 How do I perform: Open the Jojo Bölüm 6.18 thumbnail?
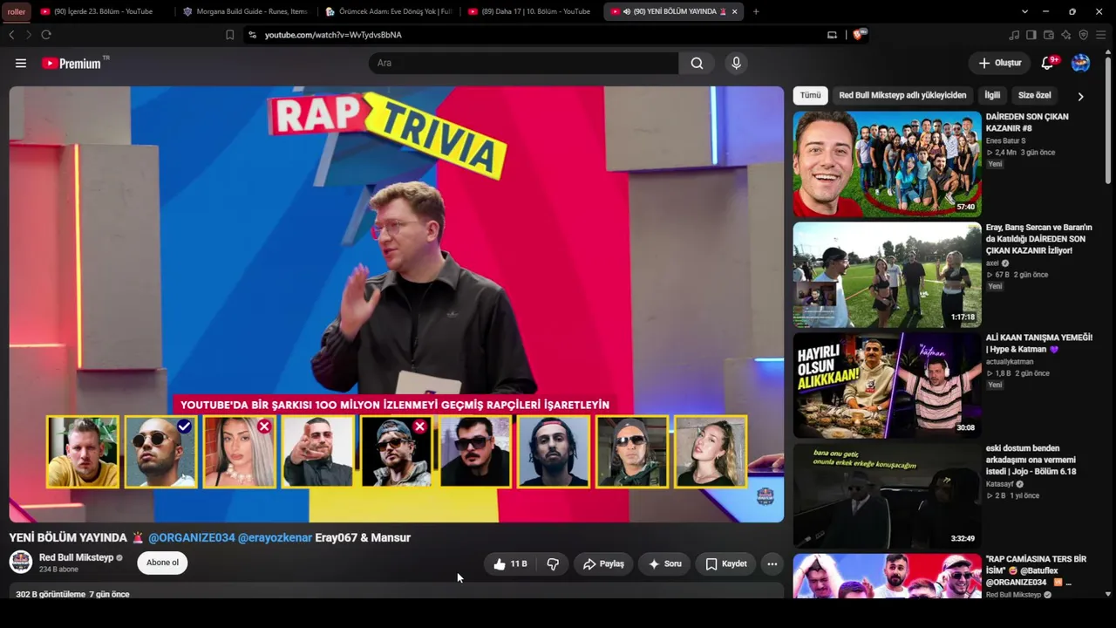pos(887,496)
